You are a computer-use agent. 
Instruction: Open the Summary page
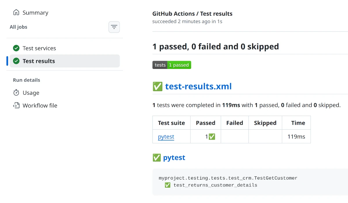click(x=35, y=13)
